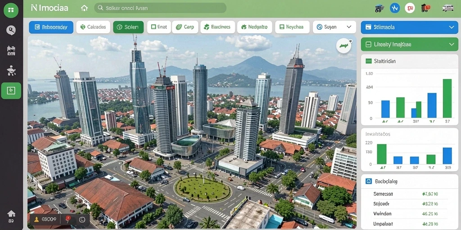Click the Imociaa logo text
This screenshot has height=230, width=461.
(x=50, y=8)
